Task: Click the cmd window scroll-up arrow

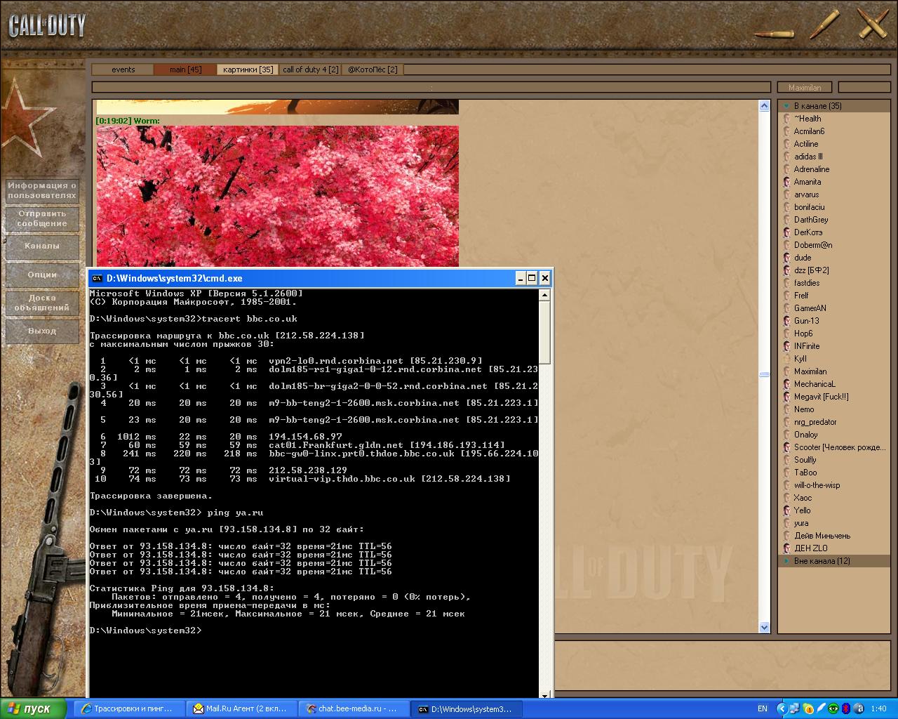Action: pos(545,296)
